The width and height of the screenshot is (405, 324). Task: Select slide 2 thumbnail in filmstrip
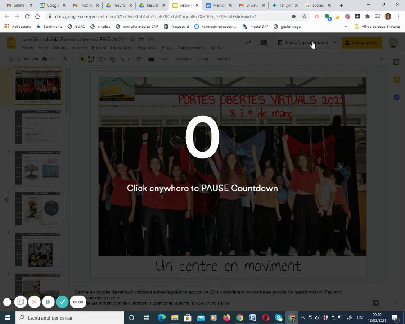[38, 127]
